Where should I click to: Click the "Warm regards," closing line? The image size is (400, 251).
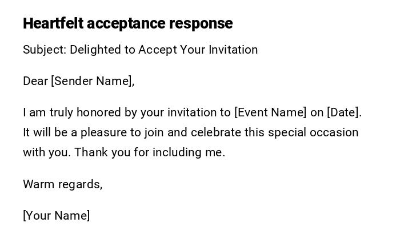(62, 184)
